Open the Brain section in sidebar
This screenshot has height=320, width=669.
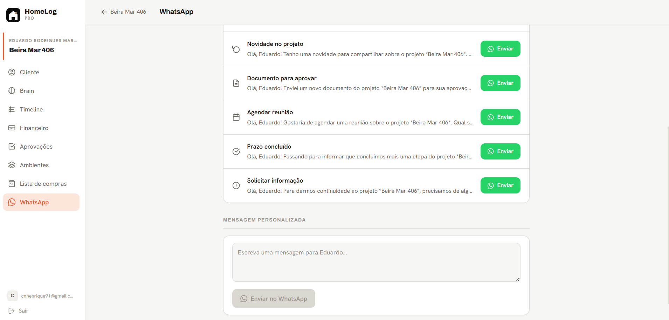[x=41, y=91]
